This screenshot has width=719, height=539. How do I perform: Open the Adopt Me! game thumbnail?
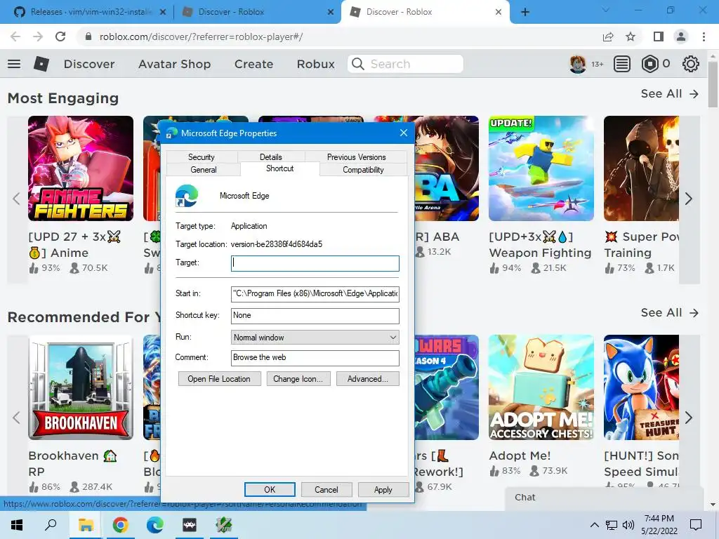tap(541, 387)
